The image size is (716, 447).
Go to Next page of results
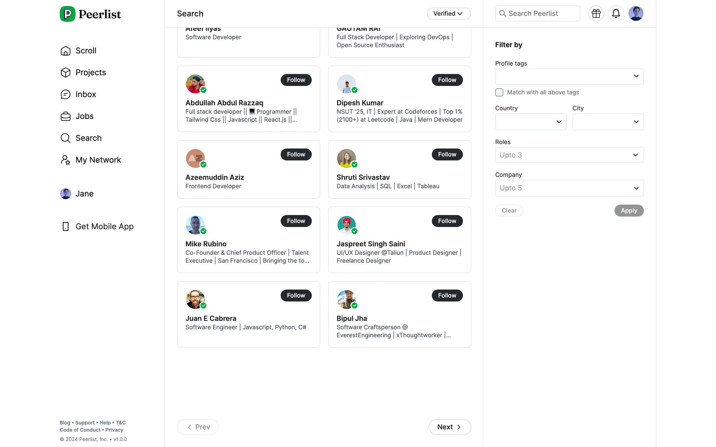[x=449, y=427]
